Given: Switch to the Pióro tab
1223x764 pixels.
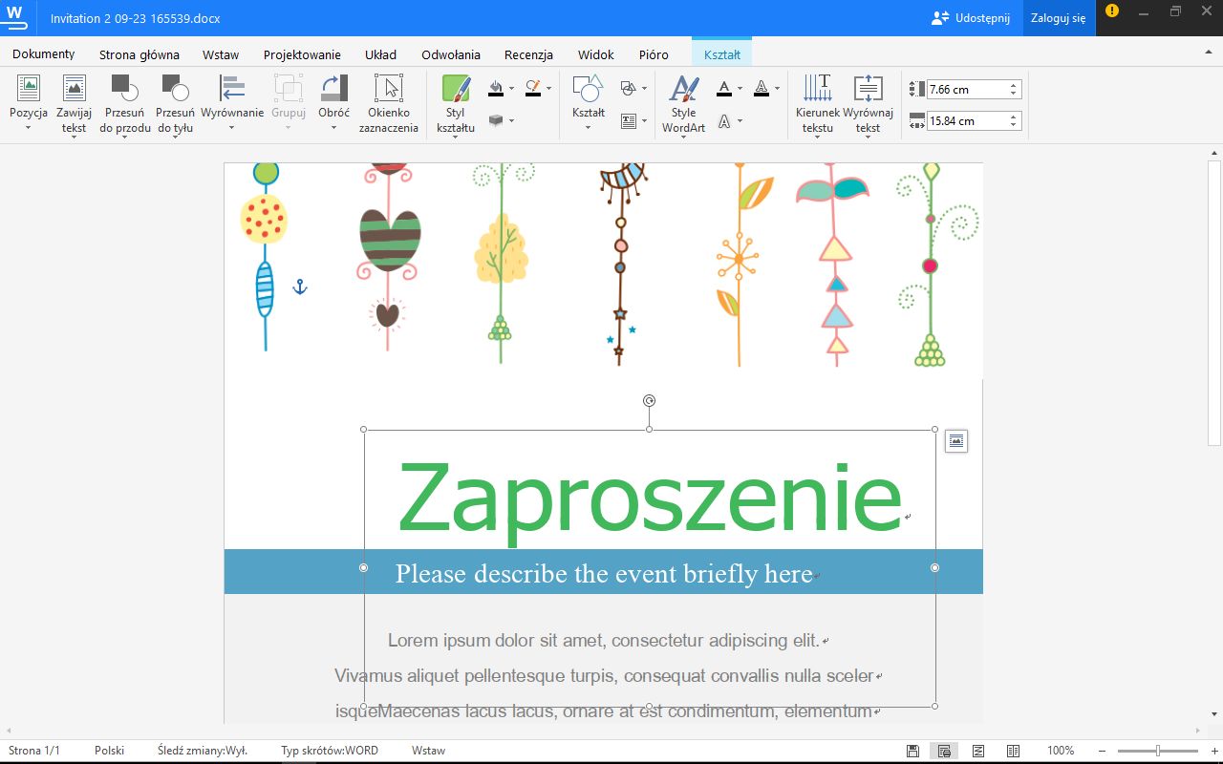Looking at the screenshot, I should (x=654, y=54).
